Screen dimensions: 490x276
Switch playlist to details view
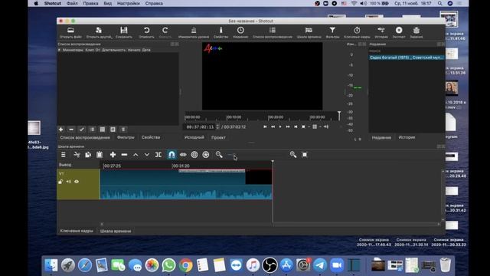click(x=92, y=130)
